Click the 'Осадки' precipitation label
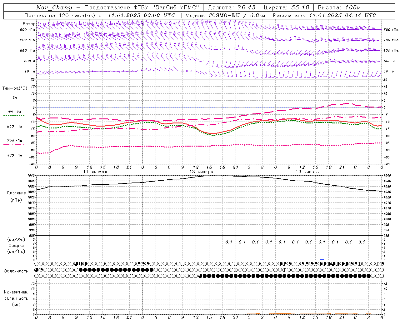This screenshot has width=400, height=320. point(16,246)
